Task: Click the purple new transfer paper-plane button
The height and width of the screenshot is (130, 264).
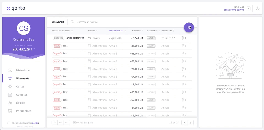Action: [189, 27]
